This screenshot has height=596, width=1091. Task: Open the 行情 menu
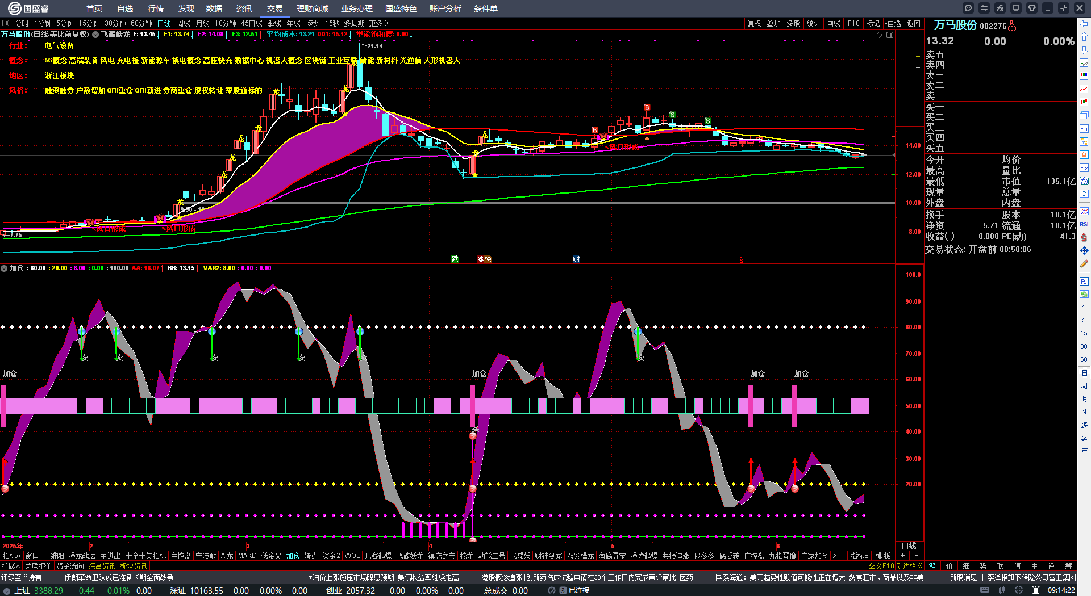[156, 9]
